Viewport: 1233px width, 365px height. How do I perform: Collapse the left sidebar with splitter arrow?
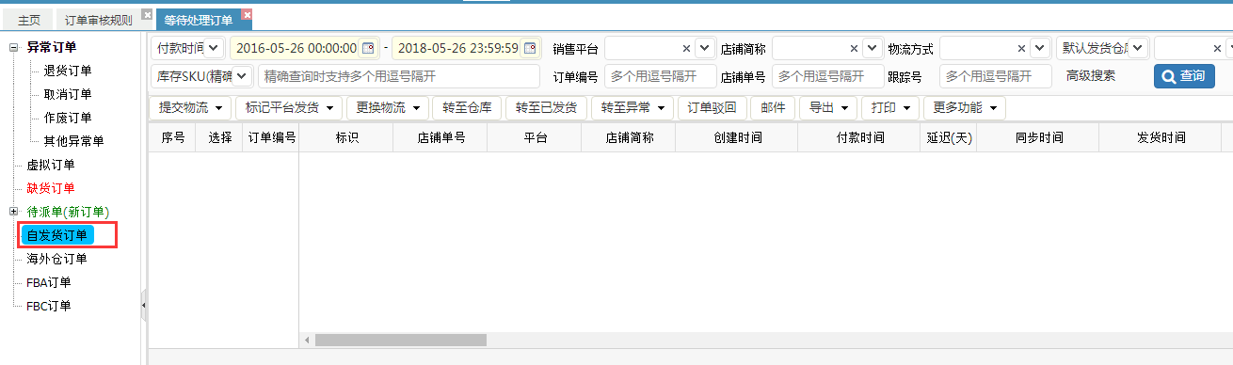pos(143,305)
